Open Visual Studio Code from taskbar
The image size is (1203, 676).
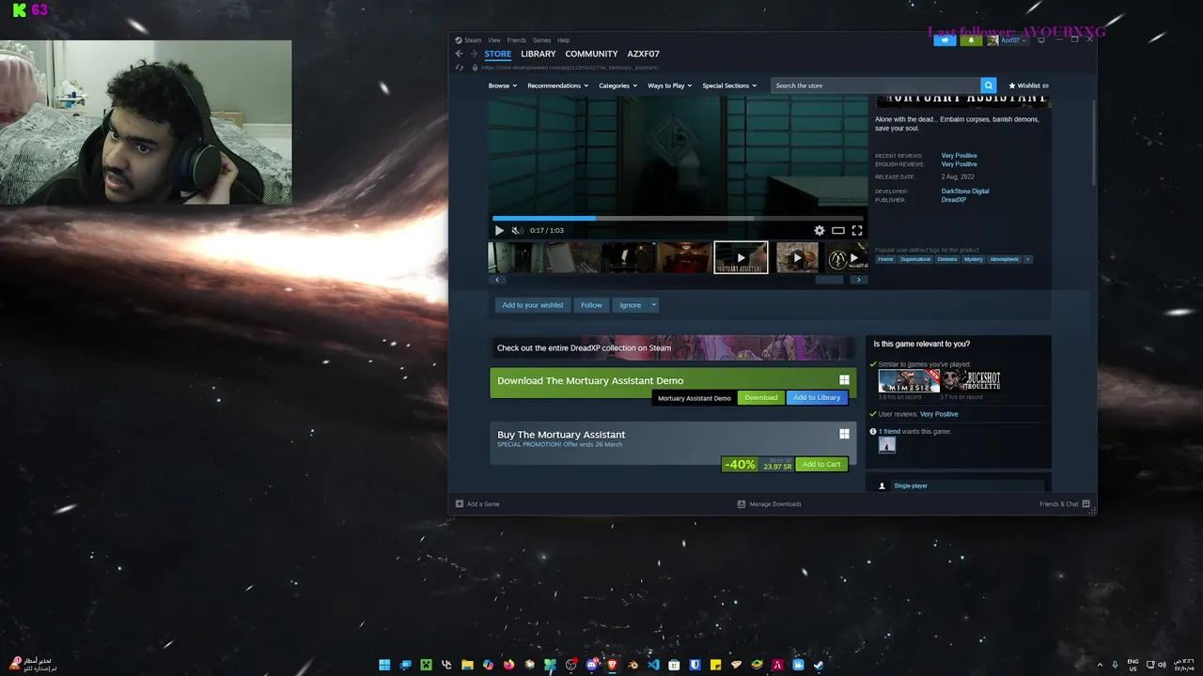pyautogui.click(x=654, y=665)
